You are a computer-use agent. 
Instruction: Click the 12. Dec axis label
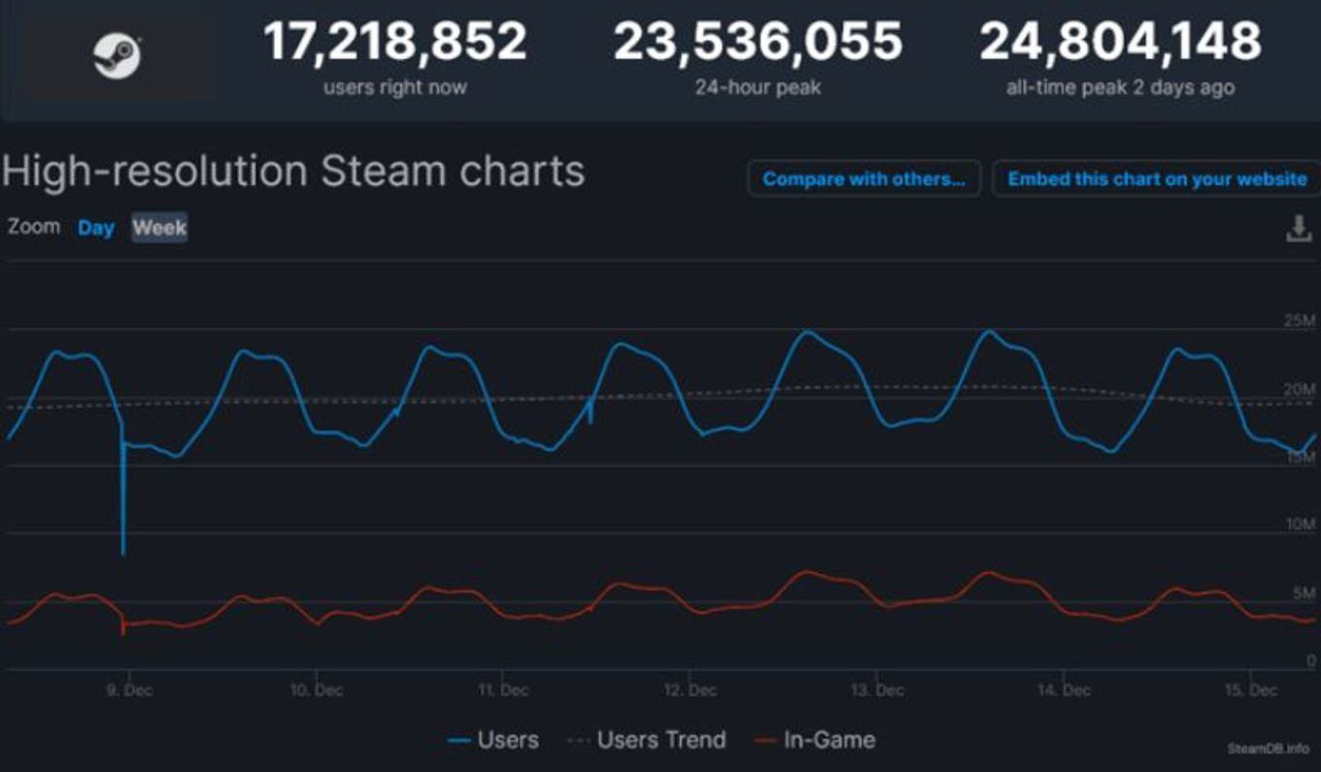point(690,690)
